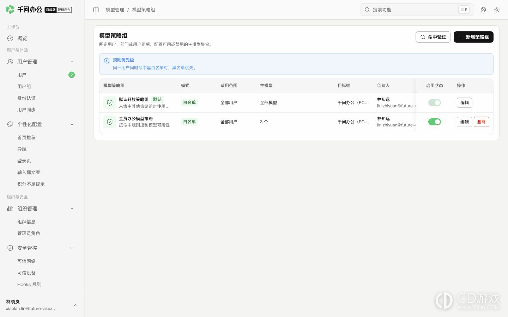Click the magnifier icon in search box

pos(367,10)
